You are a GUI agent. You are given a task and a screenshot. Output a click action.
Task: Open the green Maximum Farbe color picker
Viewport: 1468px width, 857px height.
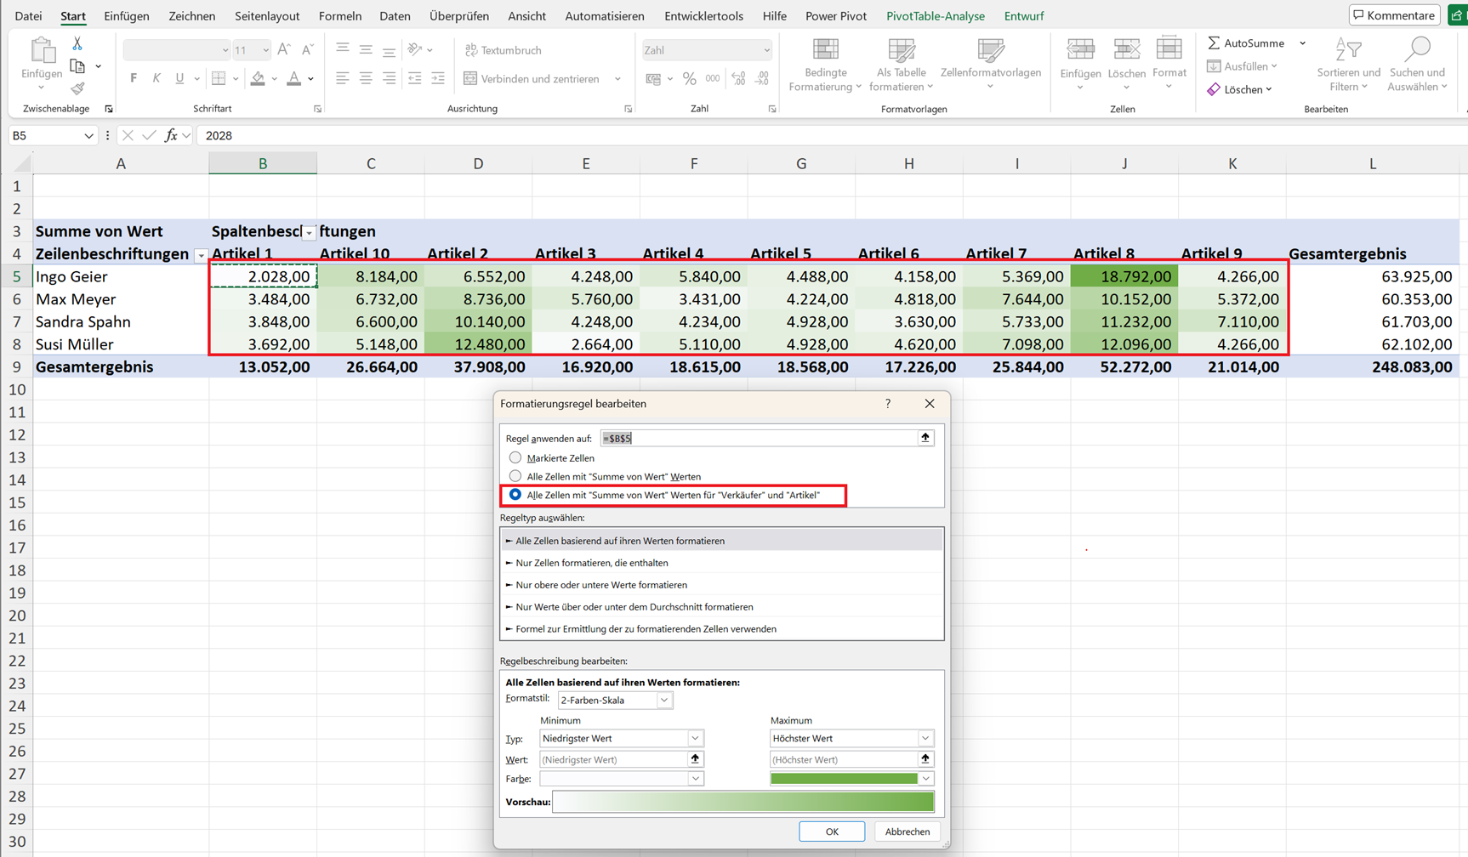(851, 779)
